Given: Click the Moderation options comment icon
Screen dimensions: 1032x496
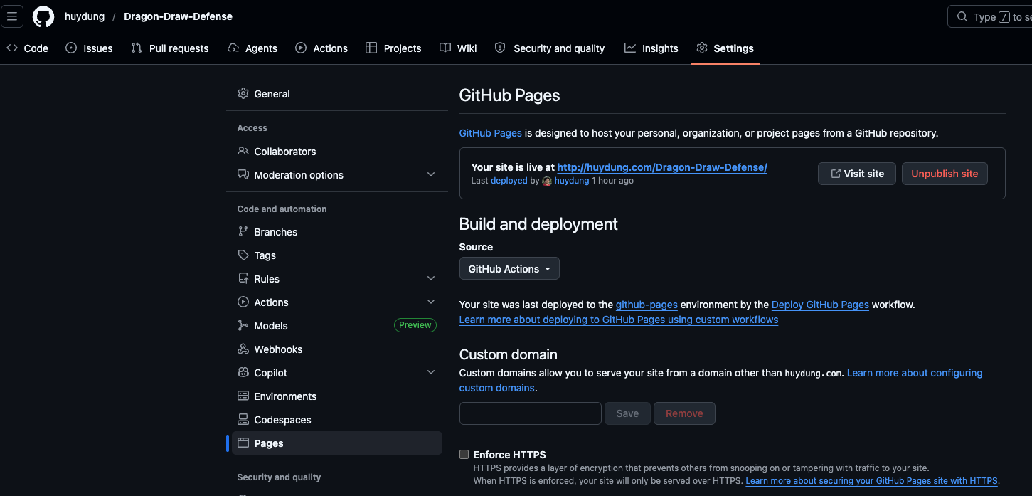Looking at the screenshot, I should click(243, 174).
